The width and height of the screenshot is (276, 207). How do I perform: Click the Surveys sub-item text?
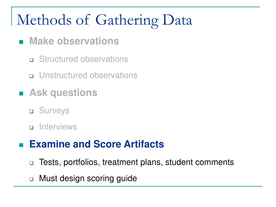pos(54,111)
